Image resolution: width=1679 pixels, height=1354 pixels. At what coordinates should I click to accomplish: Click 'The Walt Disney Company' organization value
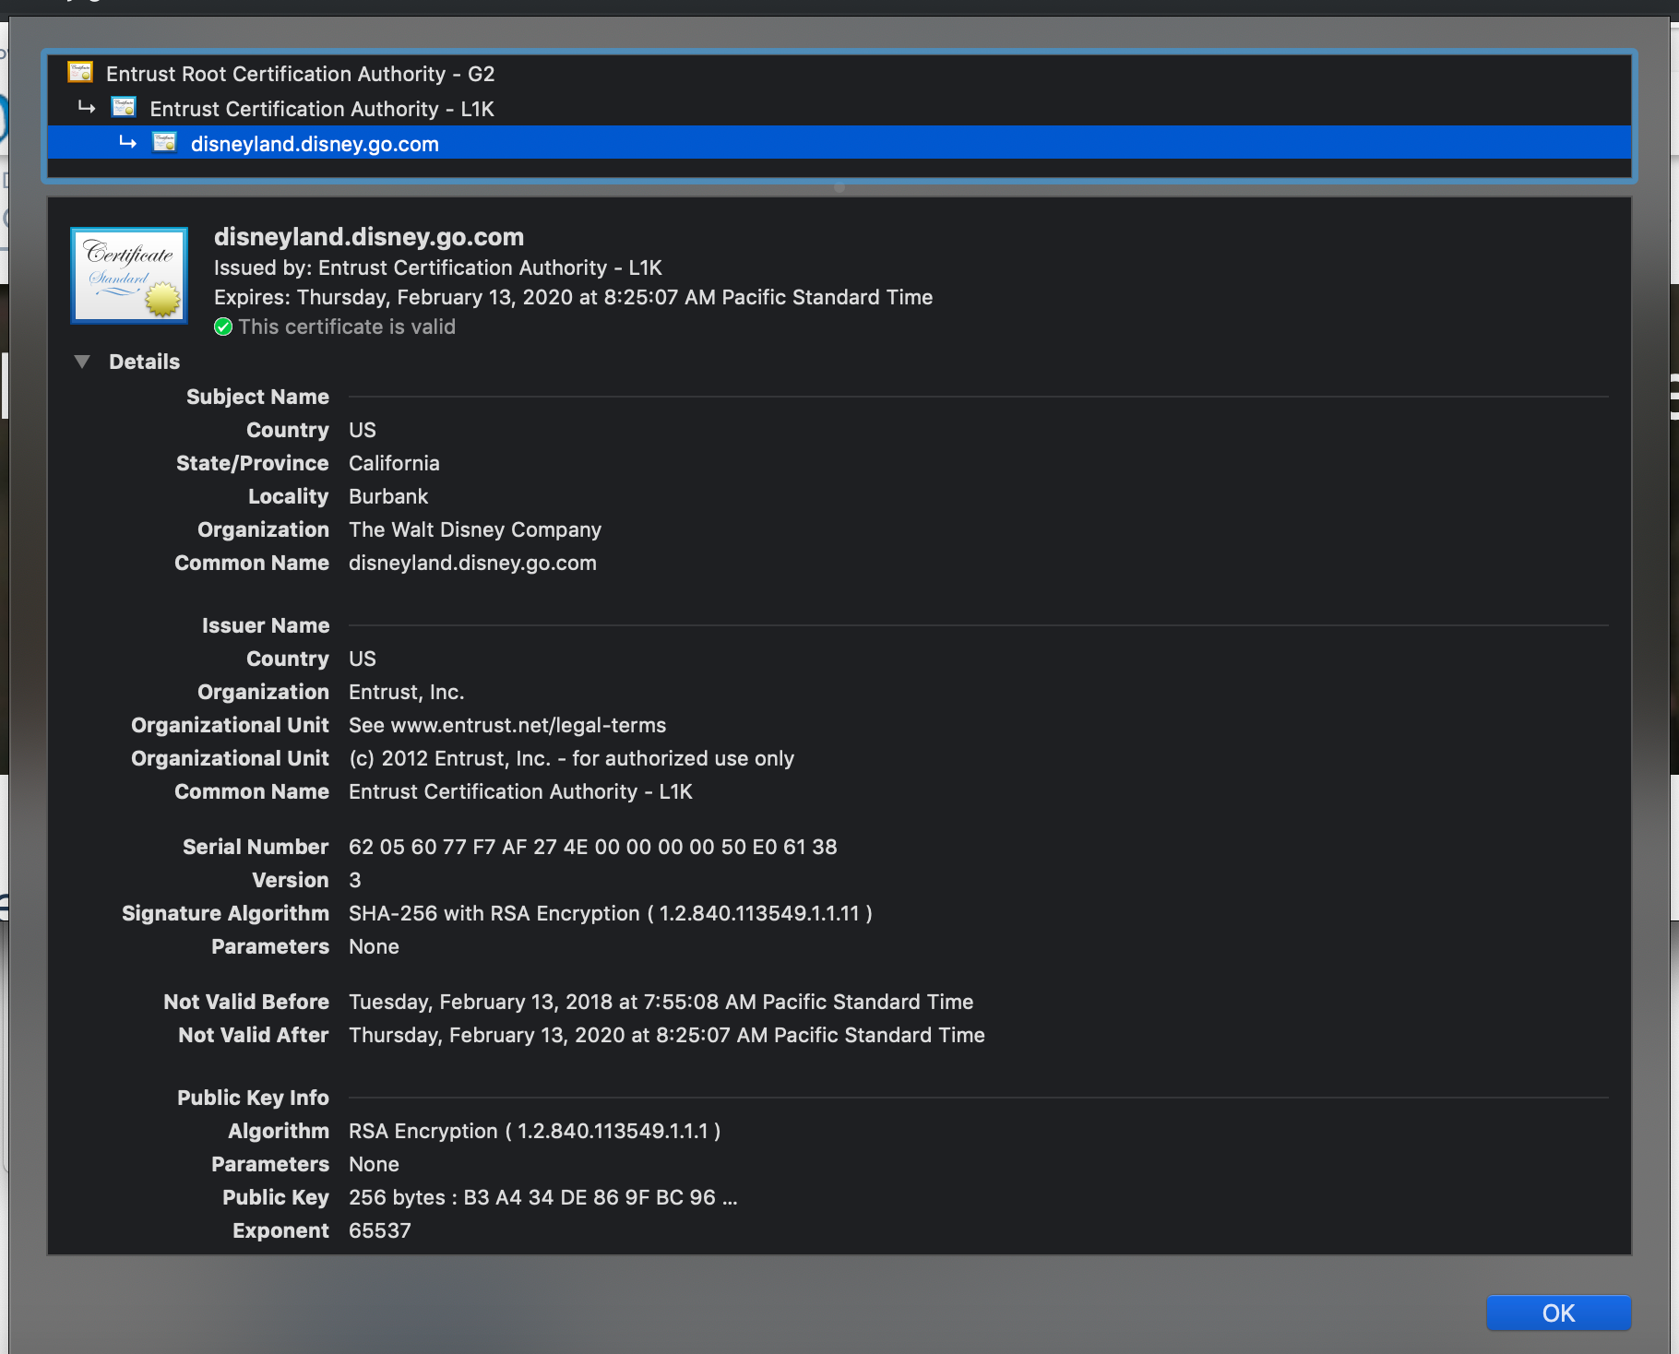[x=475, y=529]
